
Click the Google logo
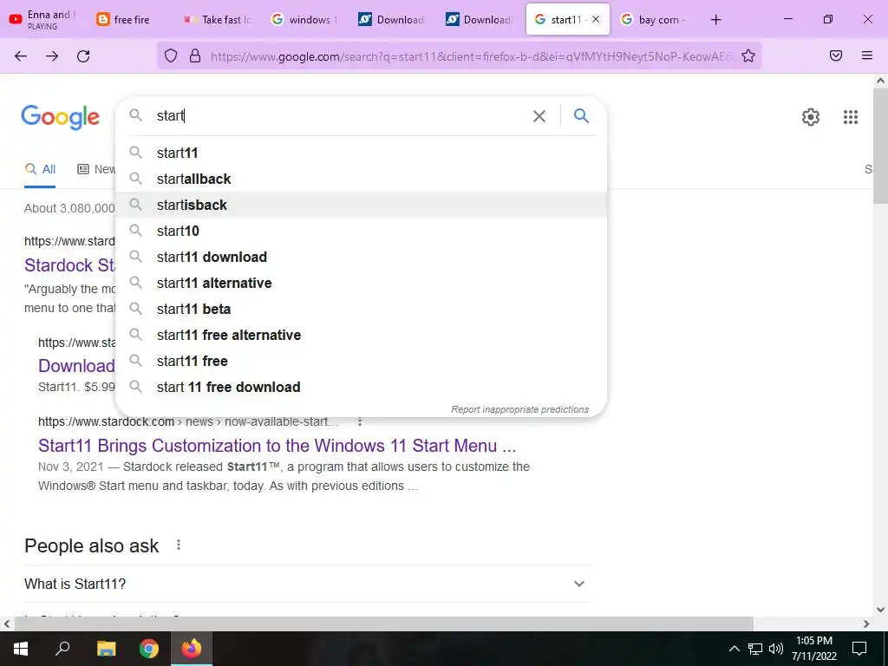tap(60, 117)
